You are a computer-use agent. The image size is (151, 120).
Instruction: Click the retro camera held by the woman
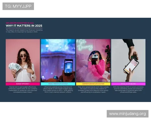94,57
